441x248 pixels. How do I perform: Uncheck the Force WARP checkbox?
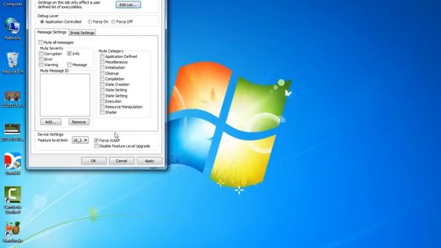pos(96,141)
